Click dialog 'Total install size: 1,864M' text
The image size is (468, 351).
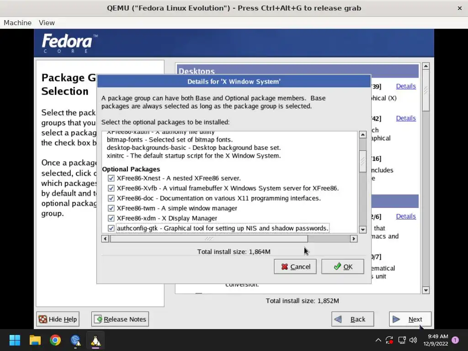click(x=234, y=252)
